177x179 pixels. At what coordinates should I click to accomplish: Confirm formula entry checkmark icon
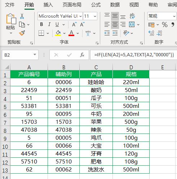click(69, 55)
